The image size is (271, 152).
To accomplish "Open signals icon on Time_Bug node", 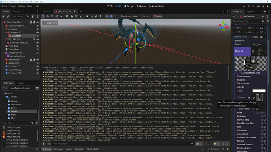I will click(x=37, y=46).
